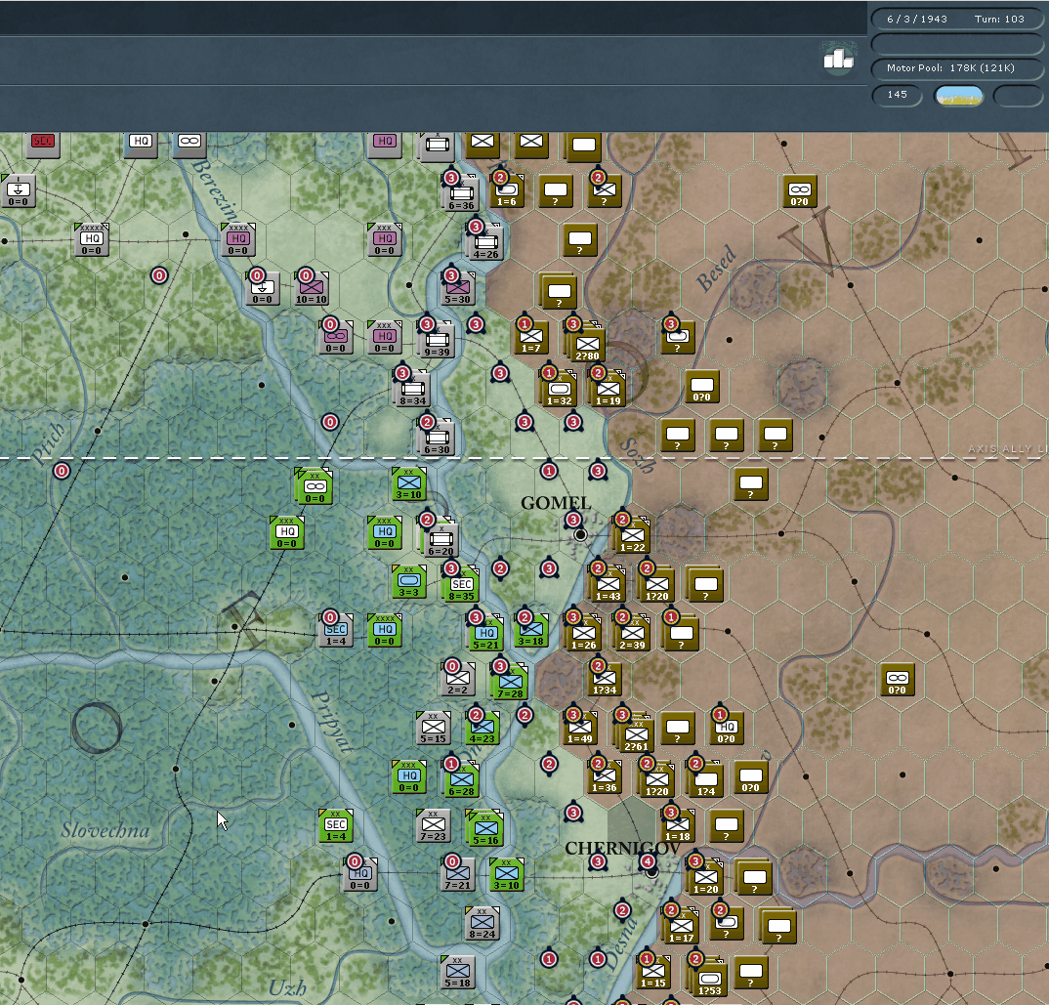Select the Soviet stack labeled 2?61
Viewport: 1049px width, 1005px height.
click(634, 734)
